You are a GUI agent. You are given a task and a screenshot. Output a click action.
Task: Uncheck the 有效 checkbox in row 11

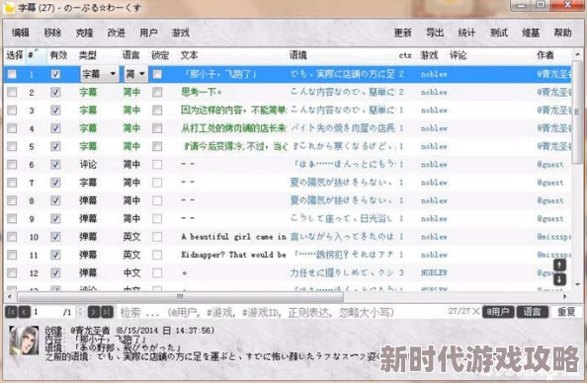pyautogui.click(x=55, y=255)
